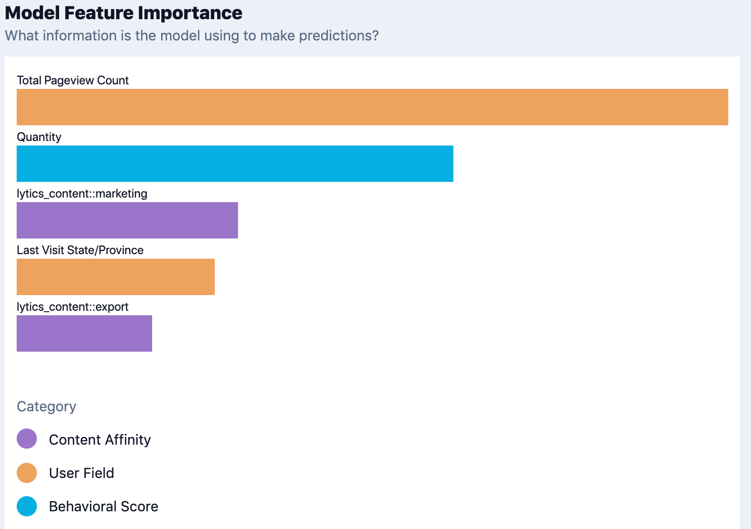Toggle the Content Affinity legend label

click(100, 440)
